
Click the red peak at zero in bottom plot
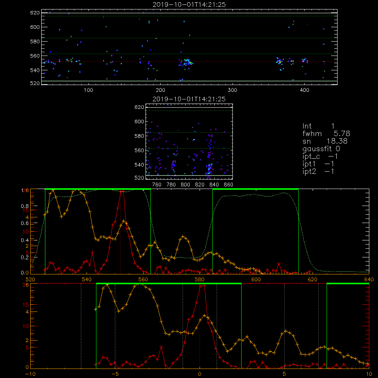pyautogui.click(x=202, y=286)
